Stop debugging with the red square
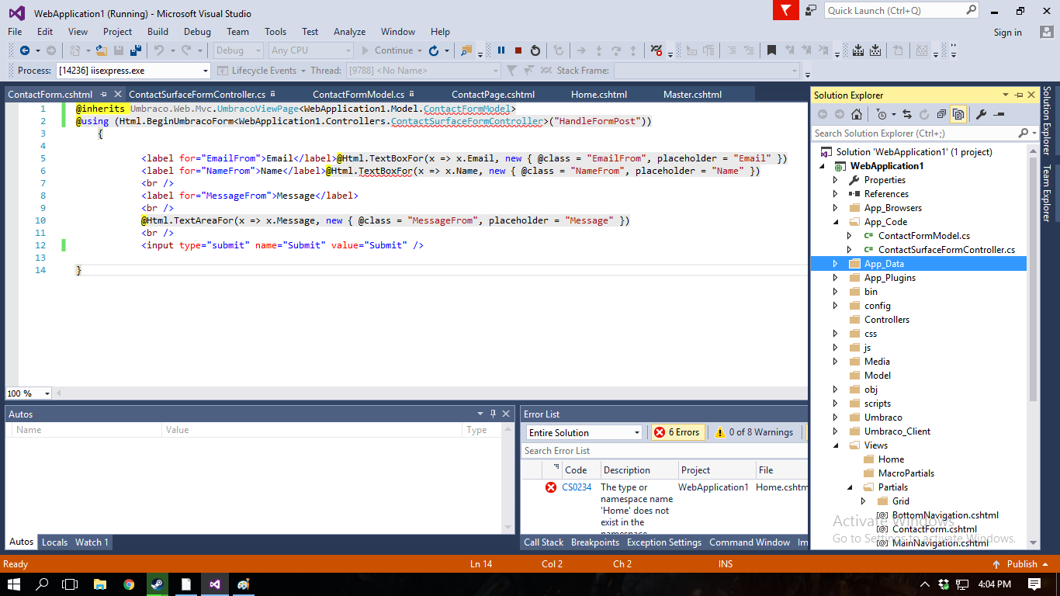Screen dimensions: 1060x596 pos(518,50)
